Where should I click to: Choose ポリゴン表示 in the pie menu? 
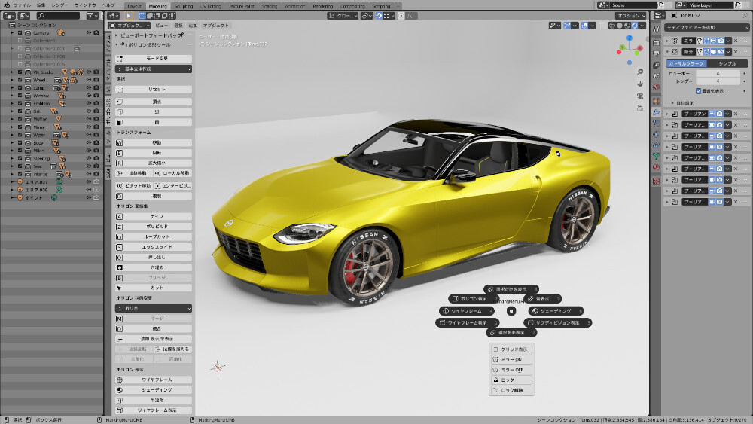point(473,299)
